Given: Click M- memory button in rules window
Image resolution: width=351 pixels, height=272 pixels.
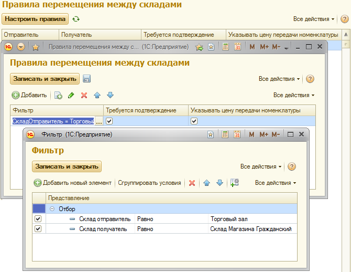Looking at the screenshot, I should (276, 47).
